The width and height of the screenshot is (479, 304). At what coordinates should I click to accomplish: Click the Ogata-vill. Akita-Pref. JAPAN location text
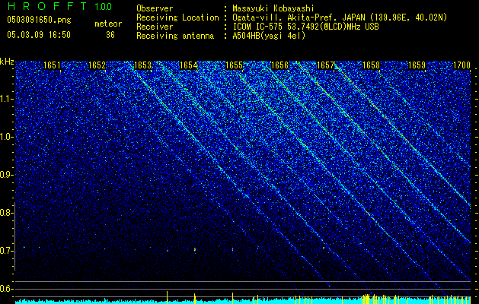point(340,17)
